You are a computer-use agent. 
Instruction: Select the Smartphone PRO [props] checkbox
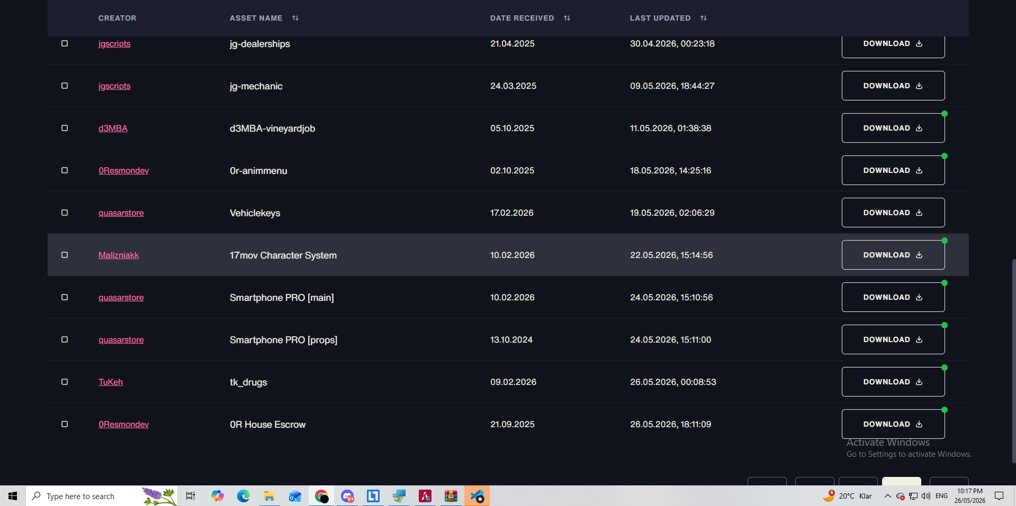[x=65, y=339]
